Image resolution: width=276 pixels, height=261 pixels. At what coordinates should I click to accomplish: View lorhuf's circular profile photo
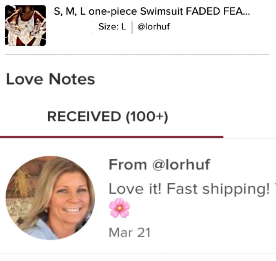(50, 198)
